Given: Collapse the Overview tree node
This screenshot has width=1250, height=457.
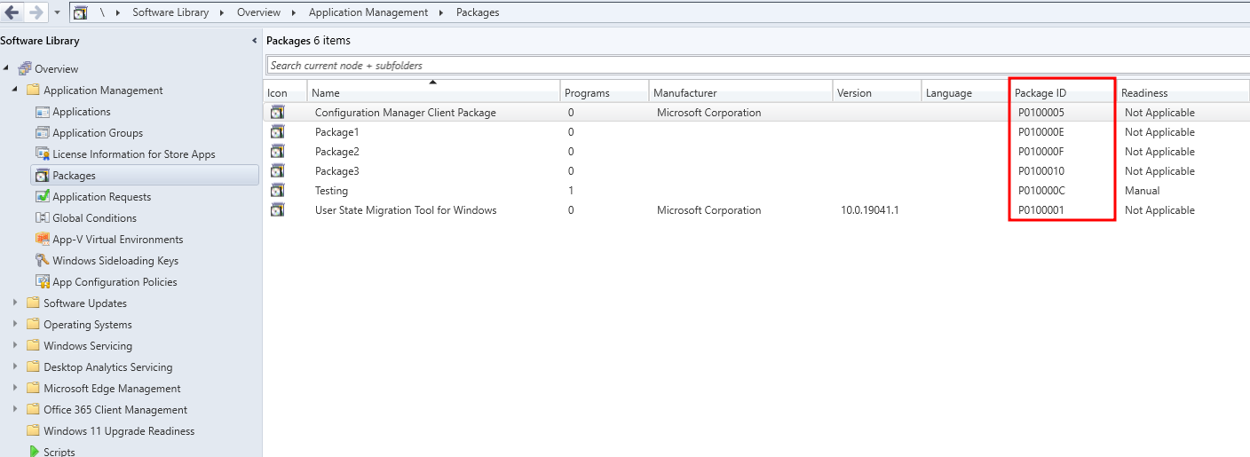Looking at the screenshot, I should point(7,68).
